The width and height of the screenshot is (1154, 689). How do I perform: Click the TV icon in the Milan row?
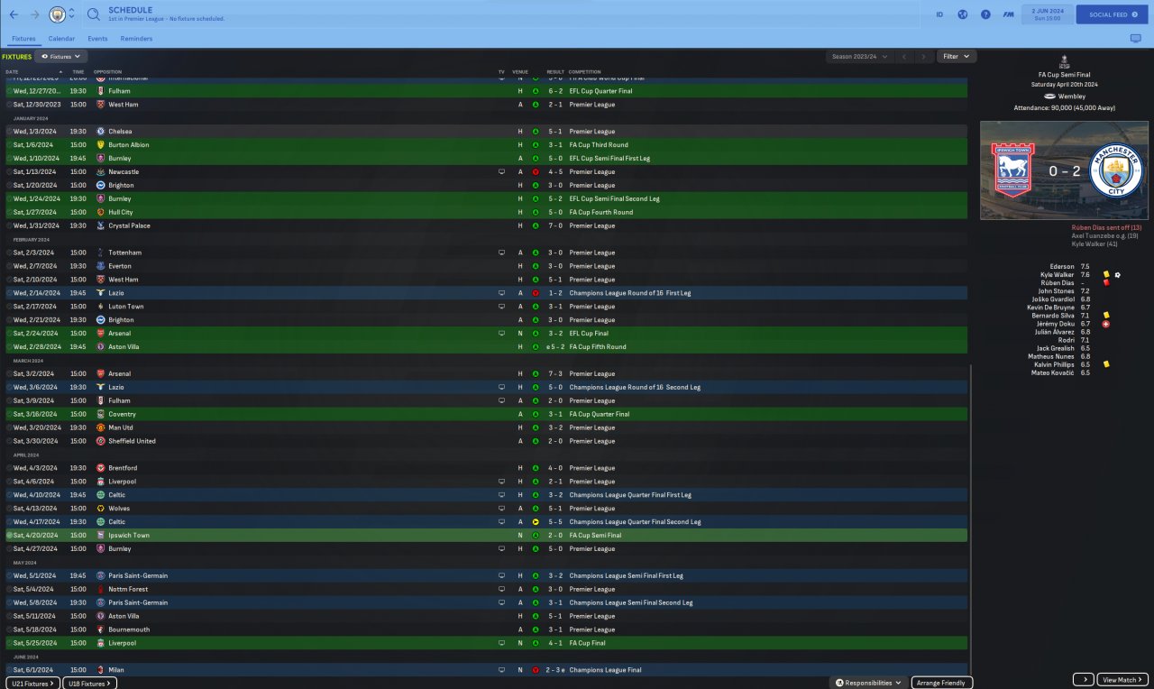pyautogui.click(x=501, y=670)
